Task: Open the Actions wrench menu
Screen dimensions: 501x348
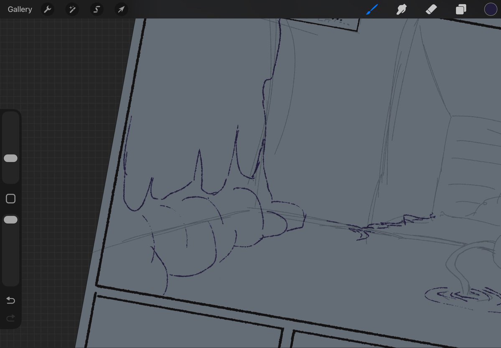Action: coord(48,9)
